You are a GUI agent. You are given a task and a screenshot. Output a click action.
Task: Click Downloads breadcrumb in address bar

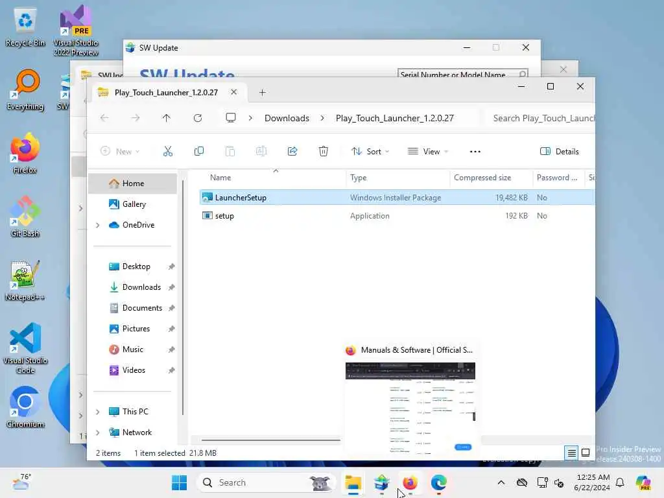click(x=287, y=118)
